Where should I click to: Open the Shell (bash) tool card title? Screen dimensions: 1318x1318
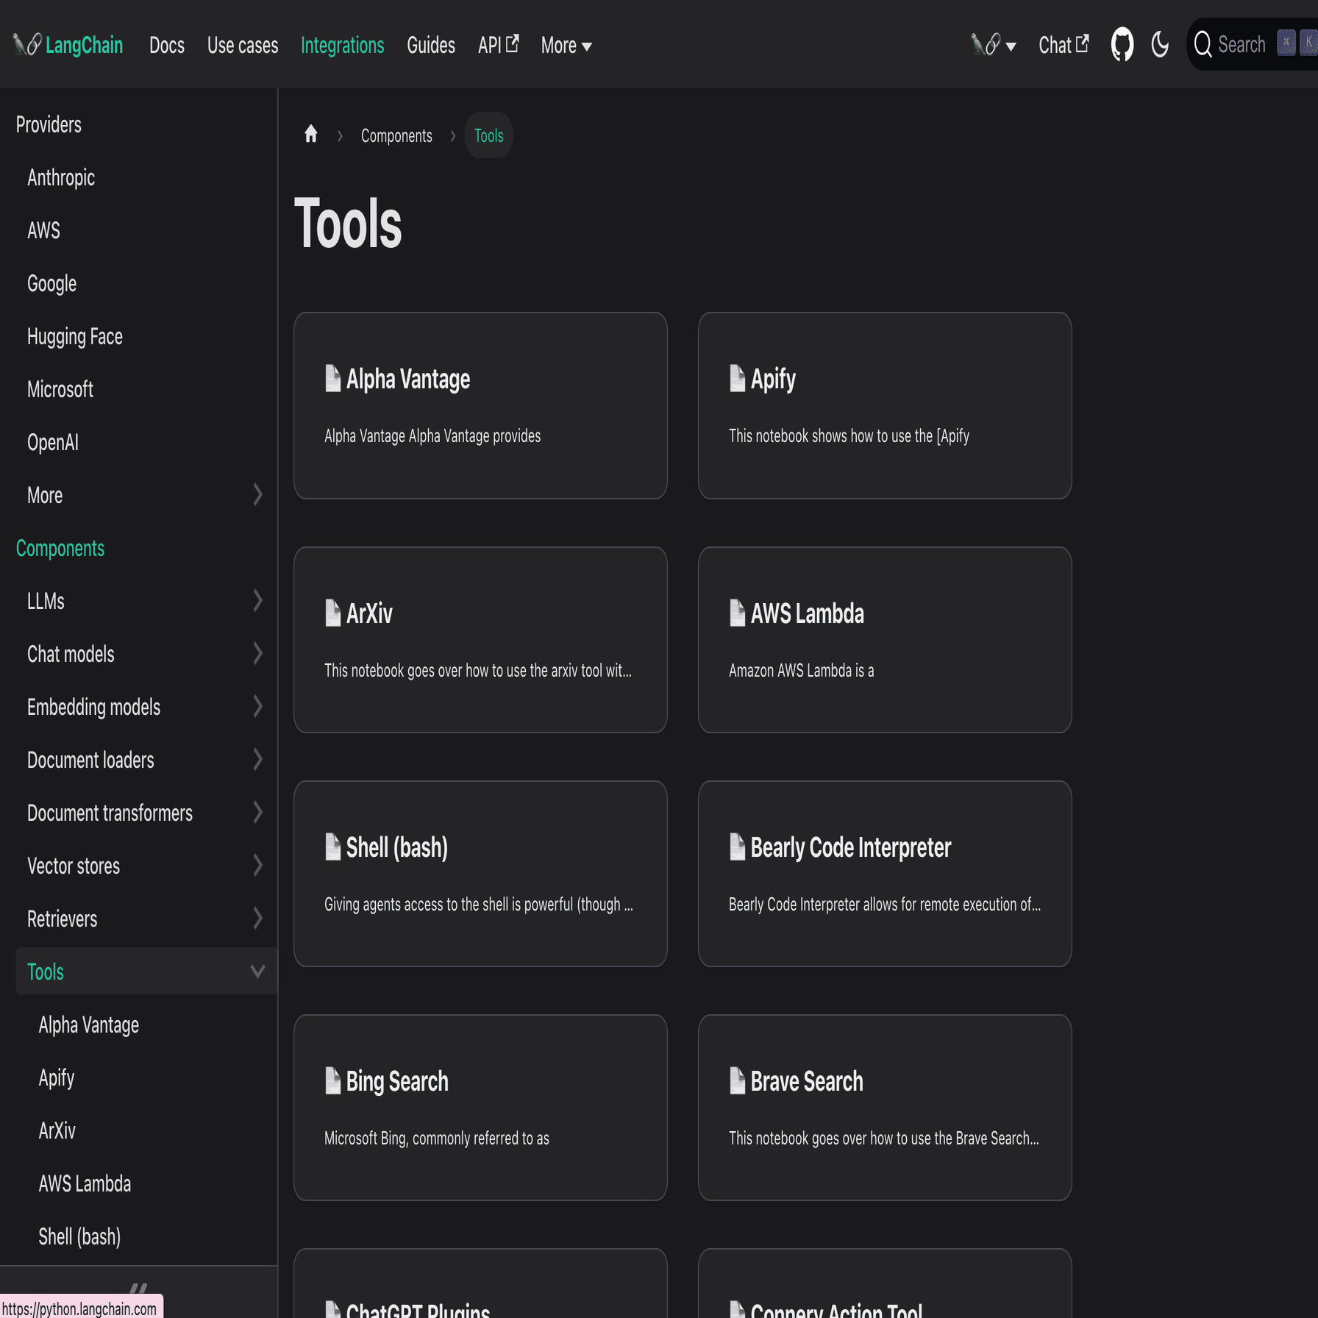tap(397, 847)
